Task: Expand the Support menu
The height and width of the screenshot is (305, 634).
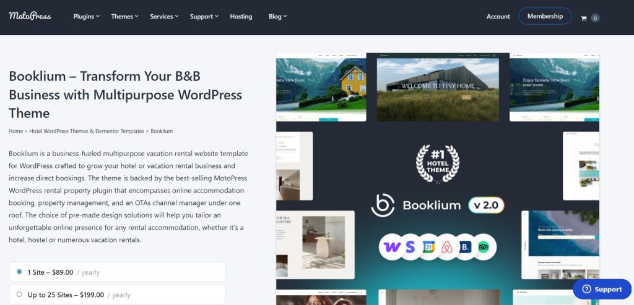Action: (204, 17)
